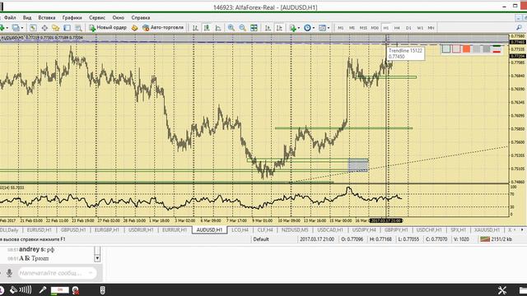Switch to the USDJPY,H4 chart tab
This screenshot has height=296, width=527.
pos(364,230)
